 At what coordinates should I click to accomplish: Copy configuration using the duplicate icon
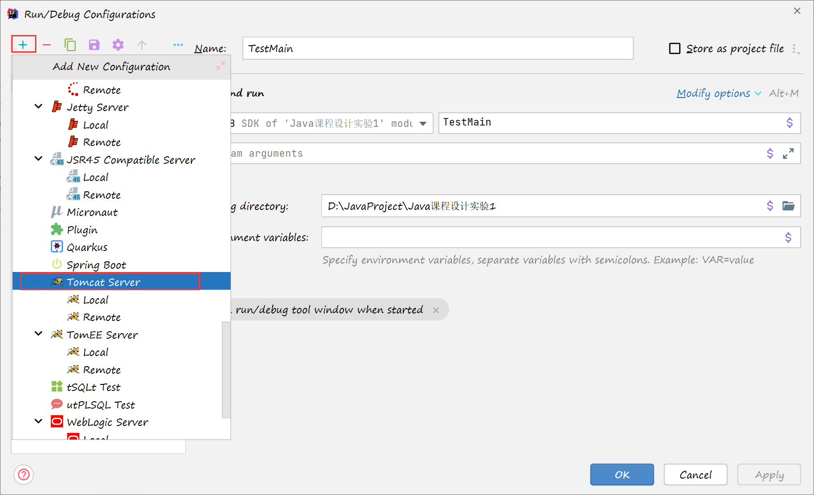(70, 45)
